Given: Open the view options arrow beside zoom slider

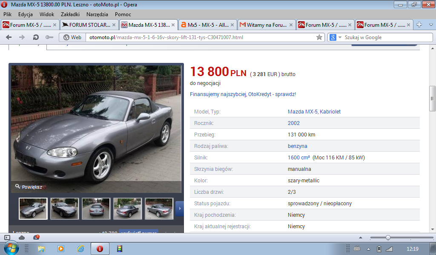Looking at the screenshot, I should click(x=361, y=238).
